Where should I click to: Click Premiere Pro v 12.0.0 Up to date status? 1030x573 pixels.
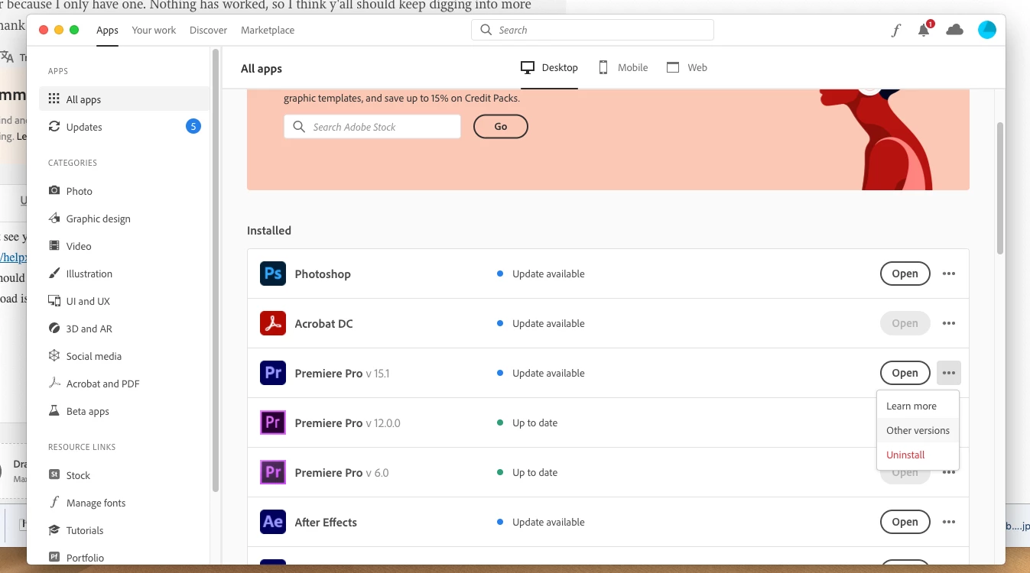tap(527, 422)
